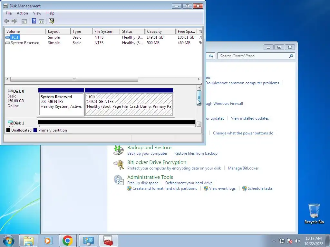Sort by the Type column header
Image resolution: width=330 pixels, height=247 pixels.
click(x=81, y=31)
